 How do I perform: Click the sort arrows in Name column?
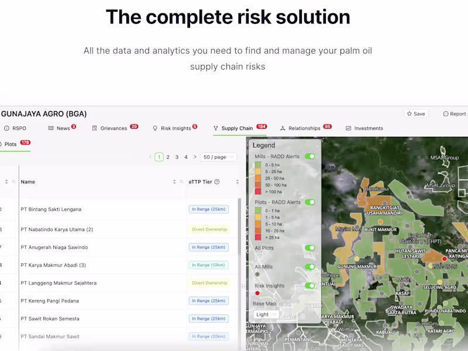174,182
